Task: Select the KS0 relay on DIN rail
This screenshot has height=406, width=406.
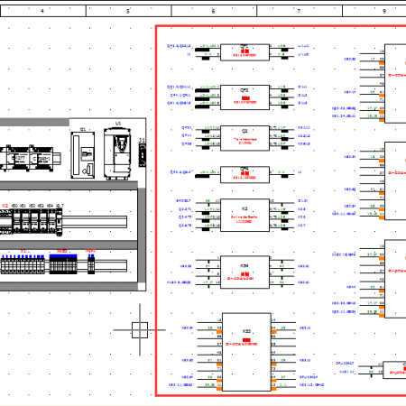Action: (16, 222)
